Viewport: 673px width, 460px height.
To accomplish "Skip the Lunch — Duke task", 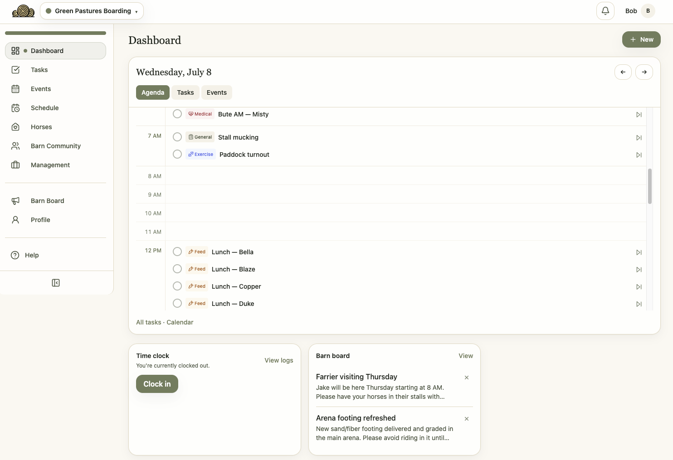I will [x=639, y=304].
